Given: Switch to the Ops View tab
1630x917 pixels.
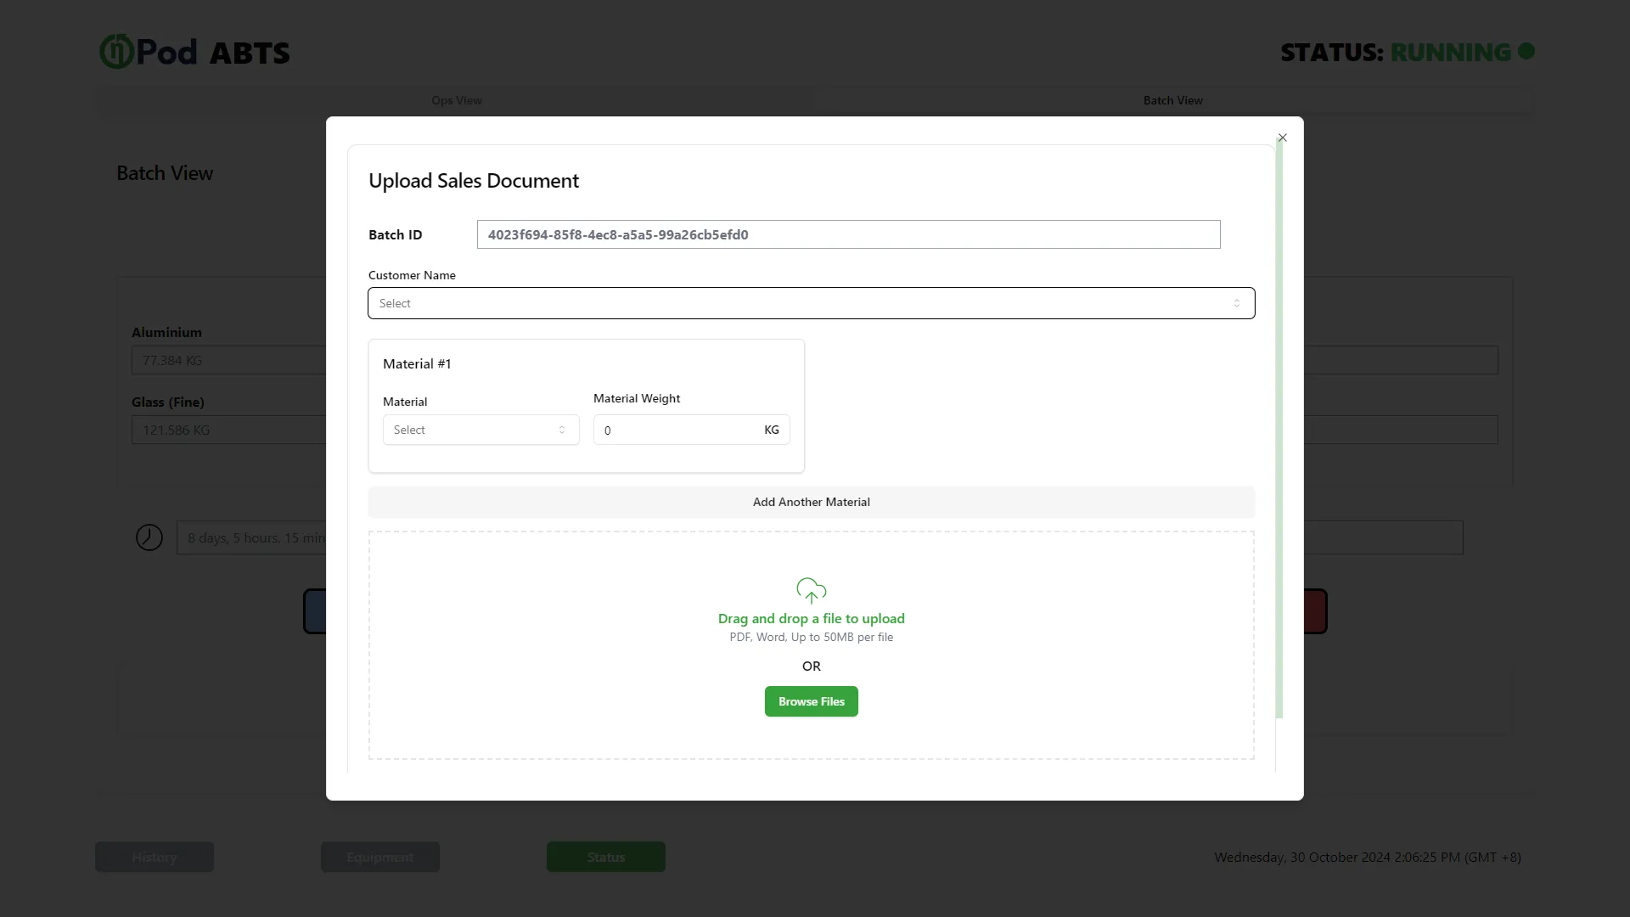Looking at the screenshot, I should [x=457, y=100].
